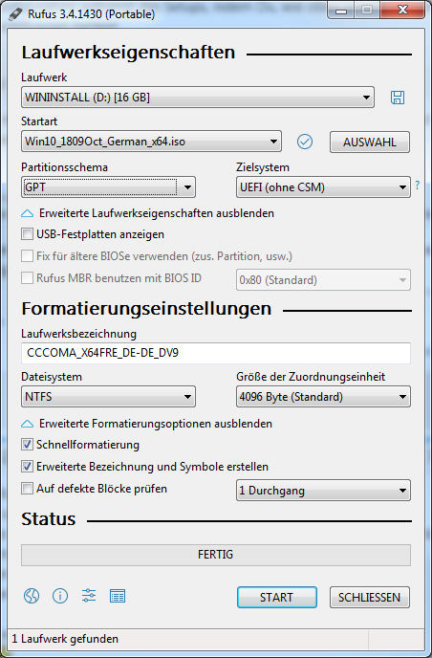
Task: Click the '1 Laufwerk gefunden' status text
Action: 65,639
